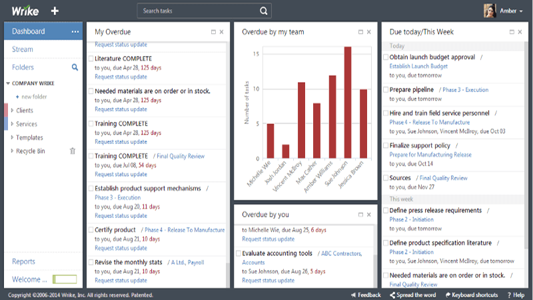Check the Define press release requirements checkbox
Viewport: 533px width, 300px height.
(386, 211)
